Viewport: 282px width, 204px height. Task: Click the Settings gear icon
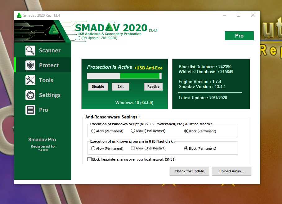click(30, 95)
